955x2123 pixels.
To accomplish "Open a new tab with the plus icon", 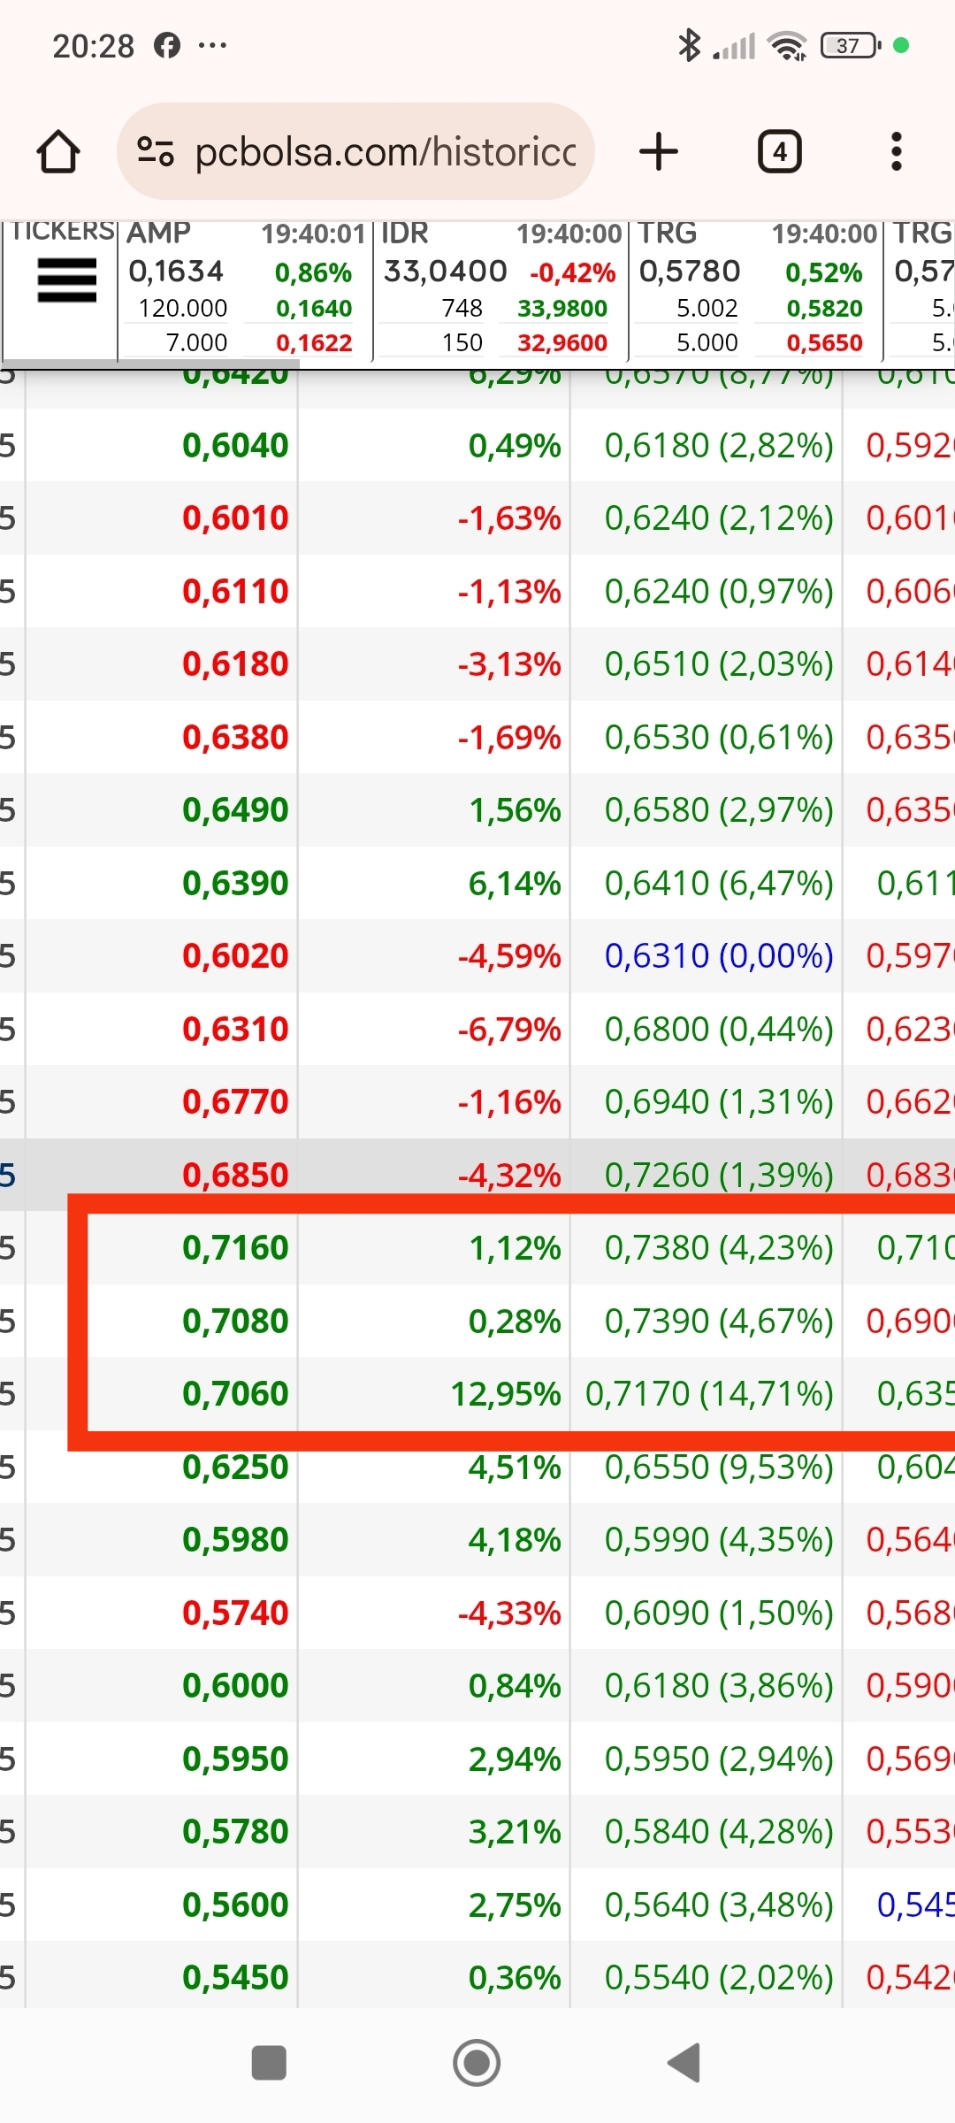I will coord(658,151).
